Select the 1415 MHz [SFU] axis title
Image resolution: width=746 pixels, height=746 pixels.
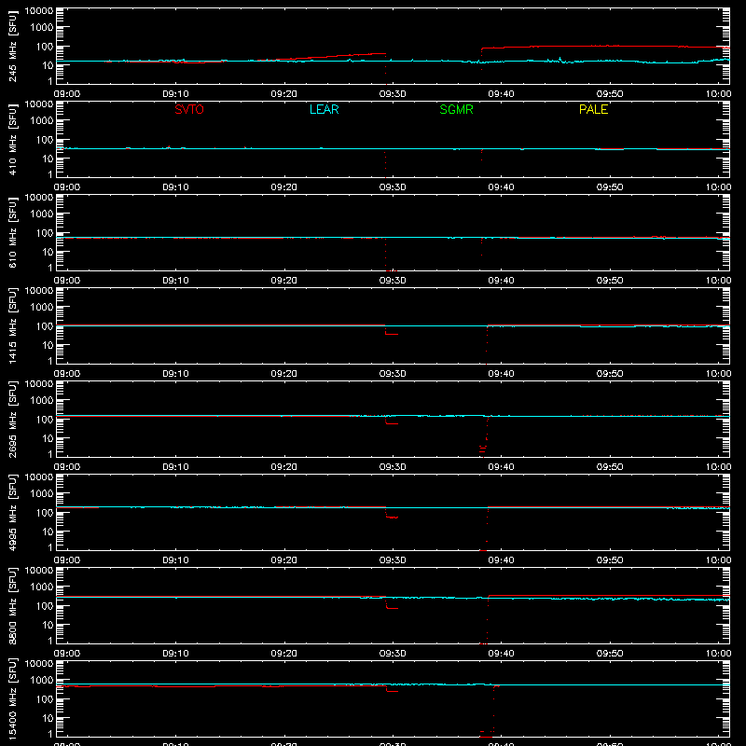pos(12,325)
